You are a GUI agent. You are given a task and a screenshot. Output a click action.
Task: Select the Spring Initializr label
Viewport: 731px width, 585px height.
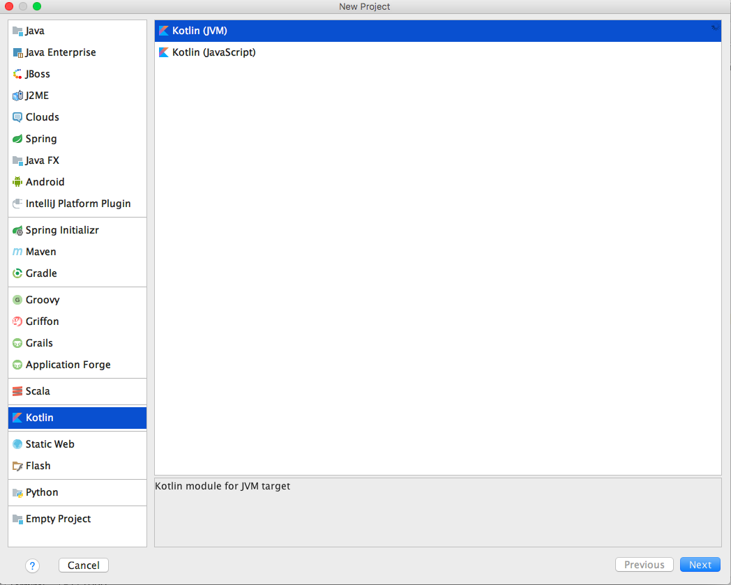point(62,230)
